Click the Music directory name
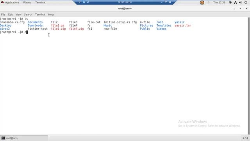Viewport: 250px width, 141px height. coord(108,25)
